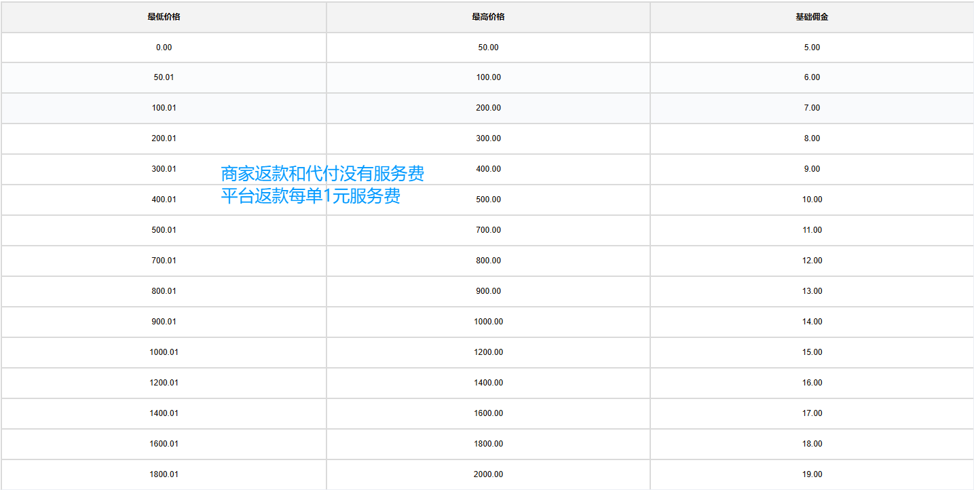Select the 1800.01 minimum price cell
Image resolution: width=974 pixels, height=490 pixels.
coord(164,474)
